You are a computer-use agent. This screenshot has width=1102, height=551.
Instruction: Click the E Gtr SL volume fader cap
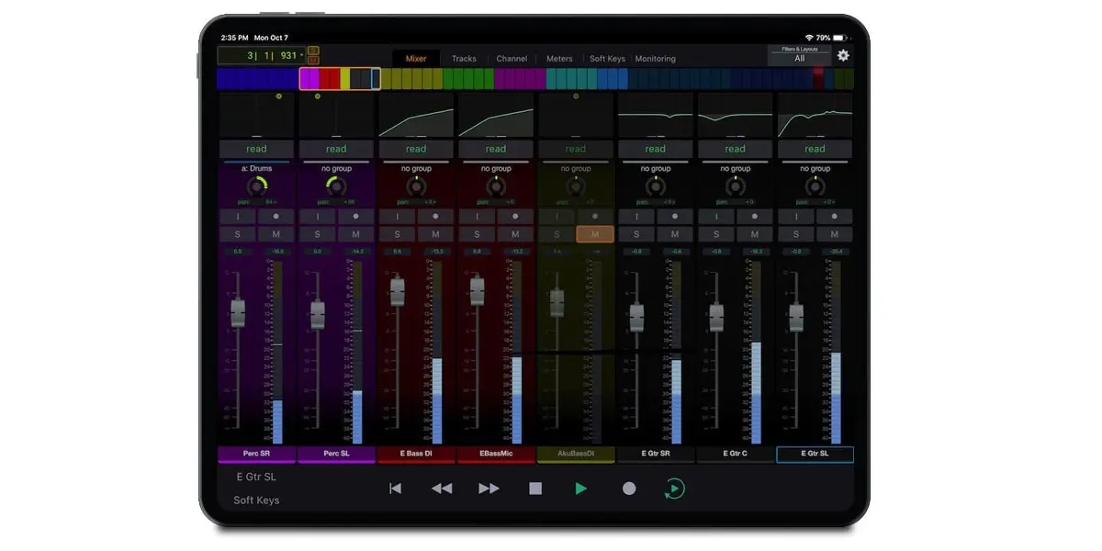click(x=796, y=317)
